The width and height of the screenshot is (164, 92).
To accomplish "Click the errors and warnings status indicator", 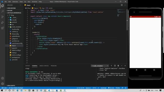I will coord(4,88).
